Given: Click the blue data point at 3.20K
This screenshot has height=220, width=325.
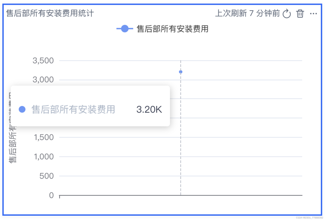Looking at the screenshot, I should [x=181, y=72].
